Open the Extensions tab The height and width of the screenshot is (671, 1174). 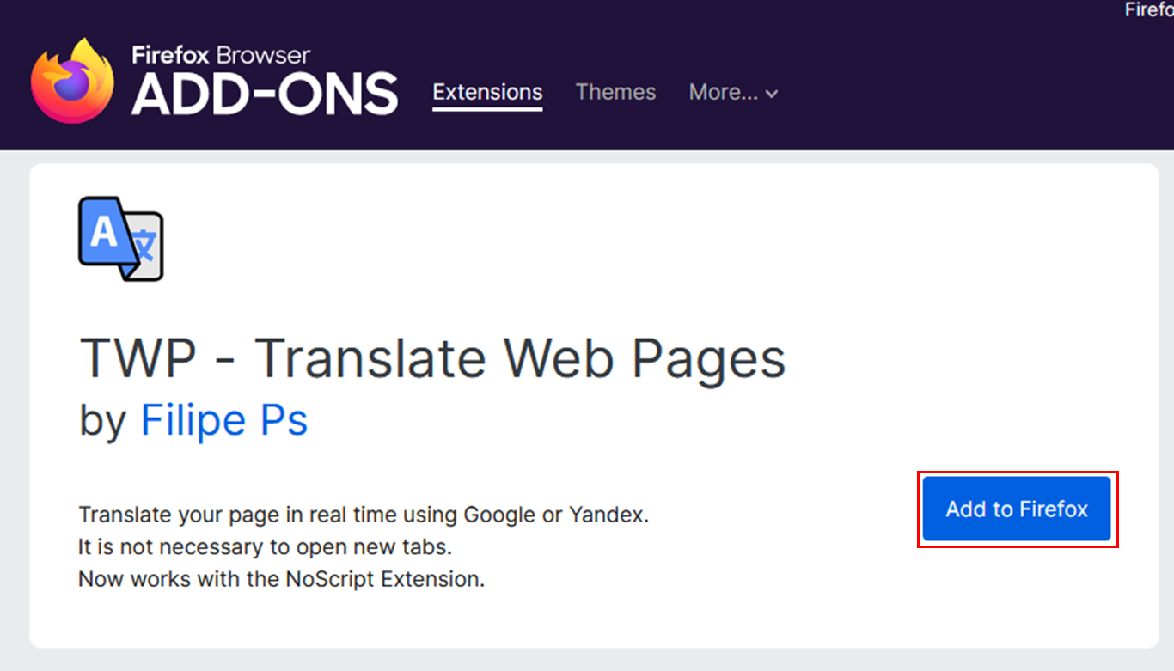487,92
